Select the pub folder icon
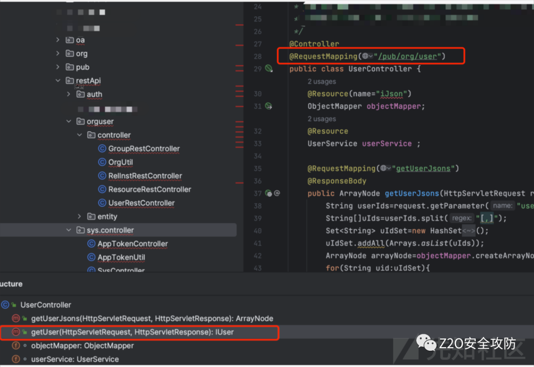 point(70,67)
